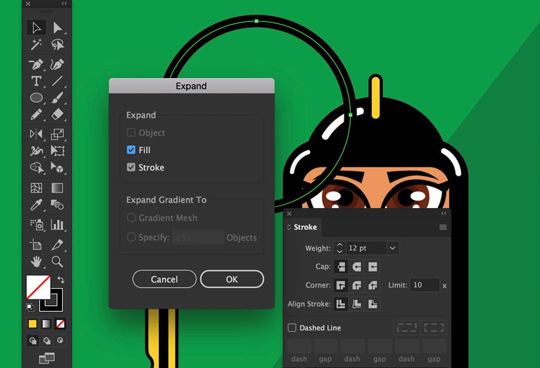
Task: Select the Paintbrush tool
Action: [57, 98]
